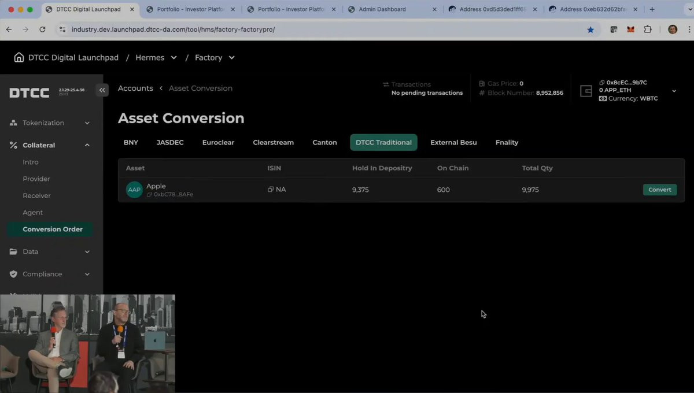View site information icon in address bar

pyautogui.click(x=62, y=29)
